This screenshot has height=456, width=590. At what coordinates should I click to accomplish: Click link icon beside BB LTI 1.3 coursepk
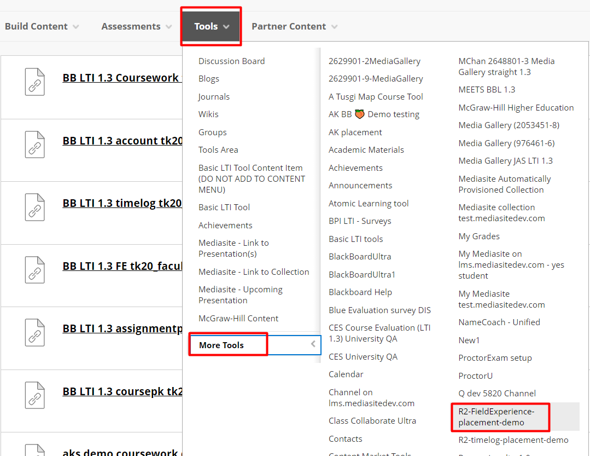(34, 395)
